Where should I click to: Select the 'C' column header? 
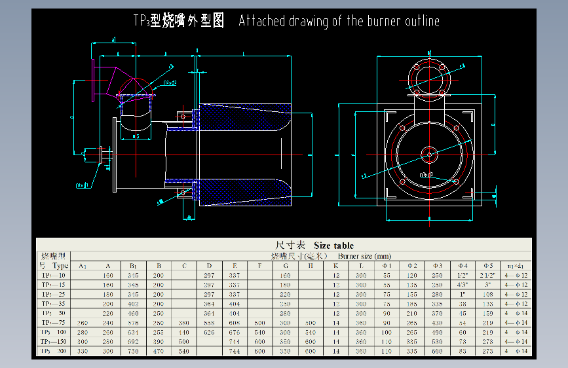pos(184,266)
